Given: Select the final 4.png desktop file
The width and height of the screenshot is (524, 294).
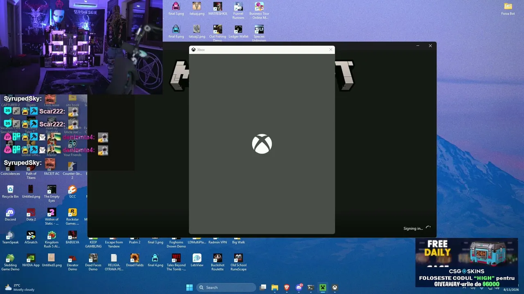Looking at the screenshot, I should [156, 260].
